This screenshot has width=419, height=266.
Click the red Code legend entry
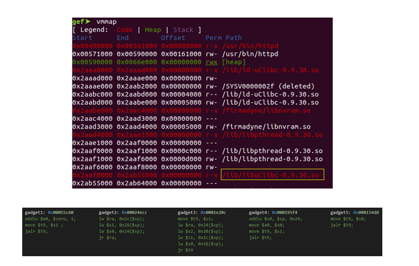point(125,29)
